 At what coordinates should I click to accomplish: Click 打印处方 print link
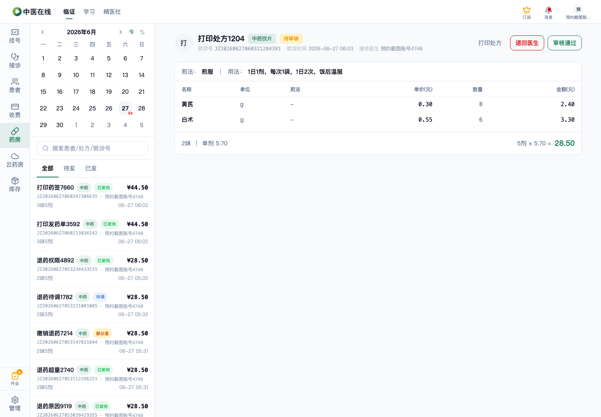pos(490,43)
